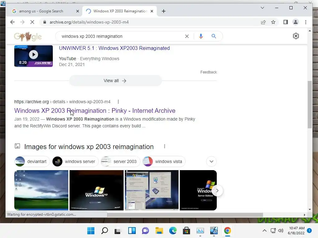Open network icon in system tray
Screen dimensions: 318x238
273,231
